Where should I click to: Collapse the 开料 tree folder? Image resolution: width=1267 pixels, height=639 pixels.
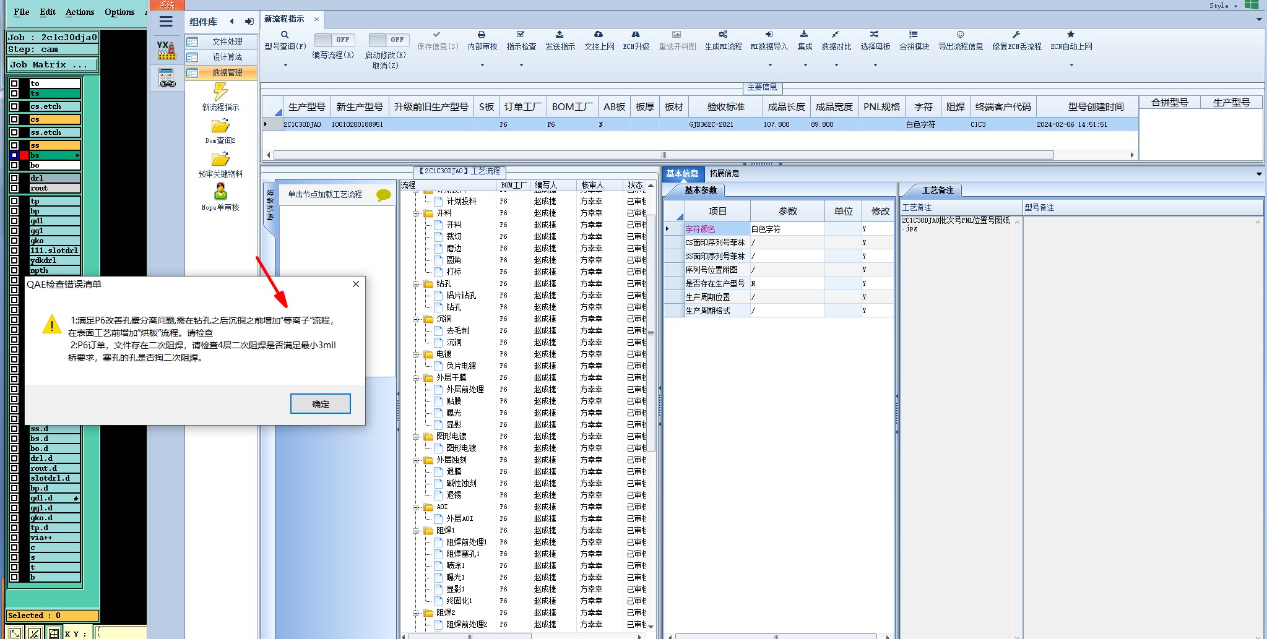(x=417, y=213)
